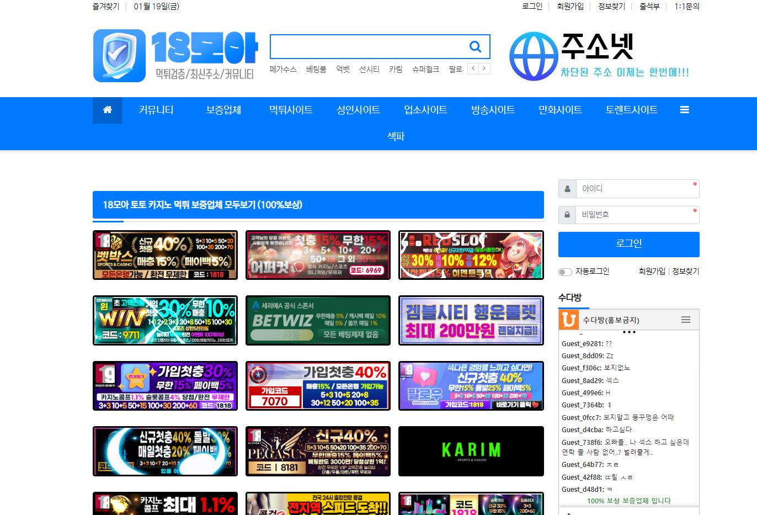Focus the 비밀번호 input field
Screen dimensions: 757x515
(x=637, y=215)
